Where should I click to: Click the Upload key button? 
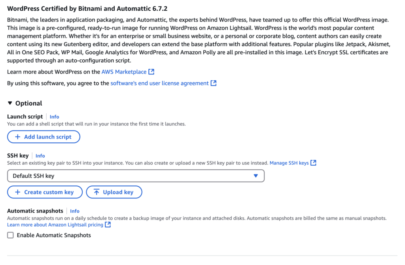[x=114, y=192]
